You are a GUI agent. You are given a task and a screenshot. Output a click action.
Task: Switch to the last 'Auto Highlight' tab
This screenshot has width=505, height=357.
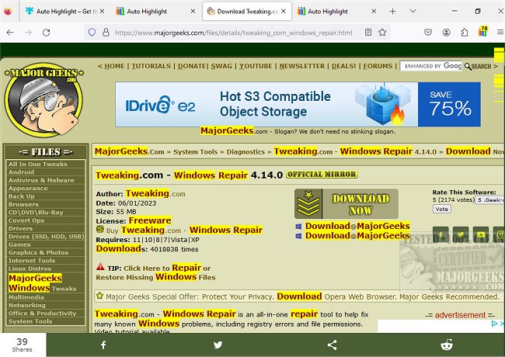(336, 12)
